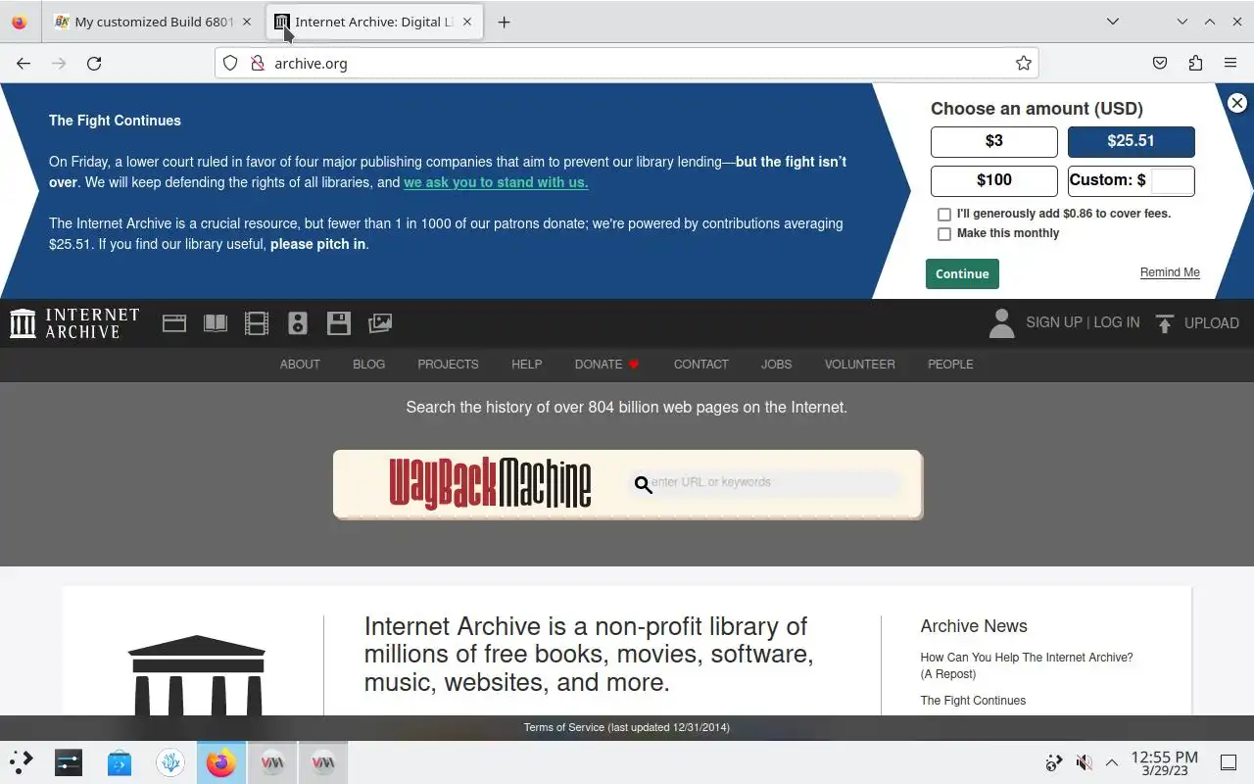
Task: Open the PROJECTS menu item
Action: point(448,365)
